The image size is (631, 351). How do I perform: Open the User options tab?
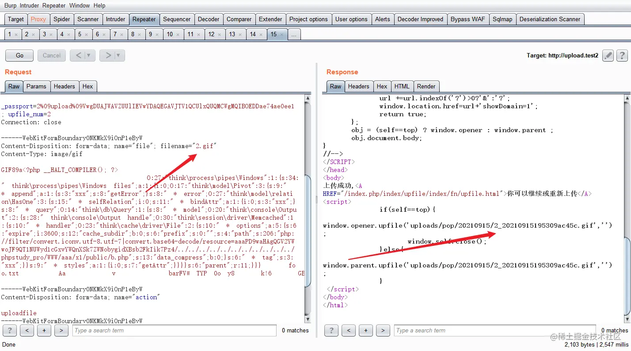[351, 19]
